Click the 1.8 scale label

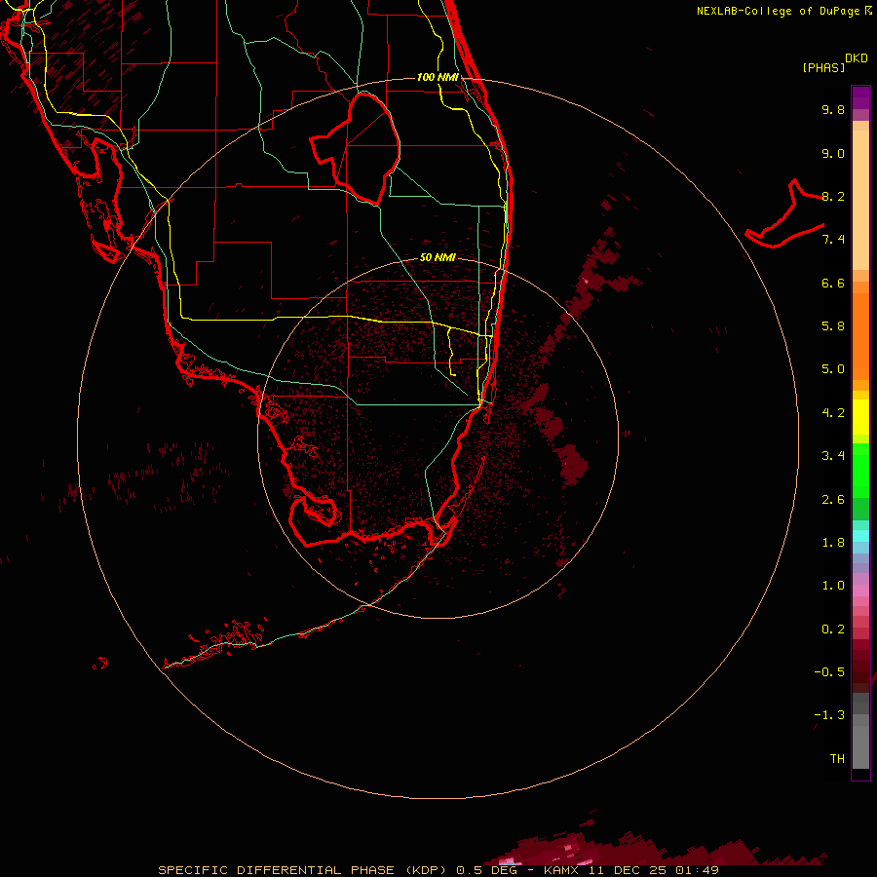click(833, 543)
